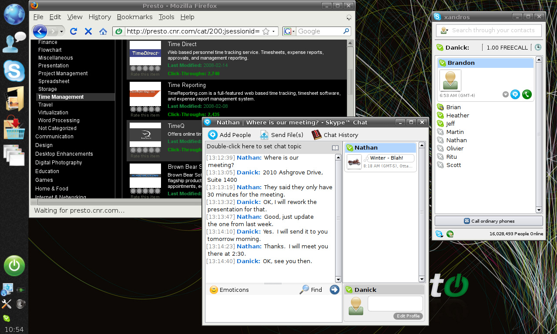The height and width of the screenshot is (334, 557).
Task: Open the Edit menu in Firefox
Action: coord(55,17)
